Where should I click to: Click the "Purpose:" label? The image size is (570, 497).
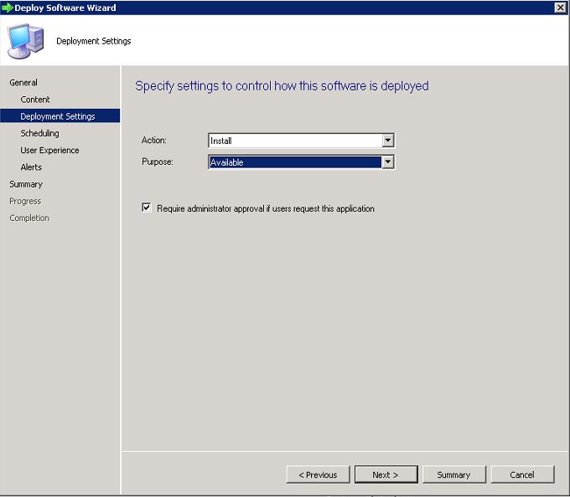[x=158, y=161]
